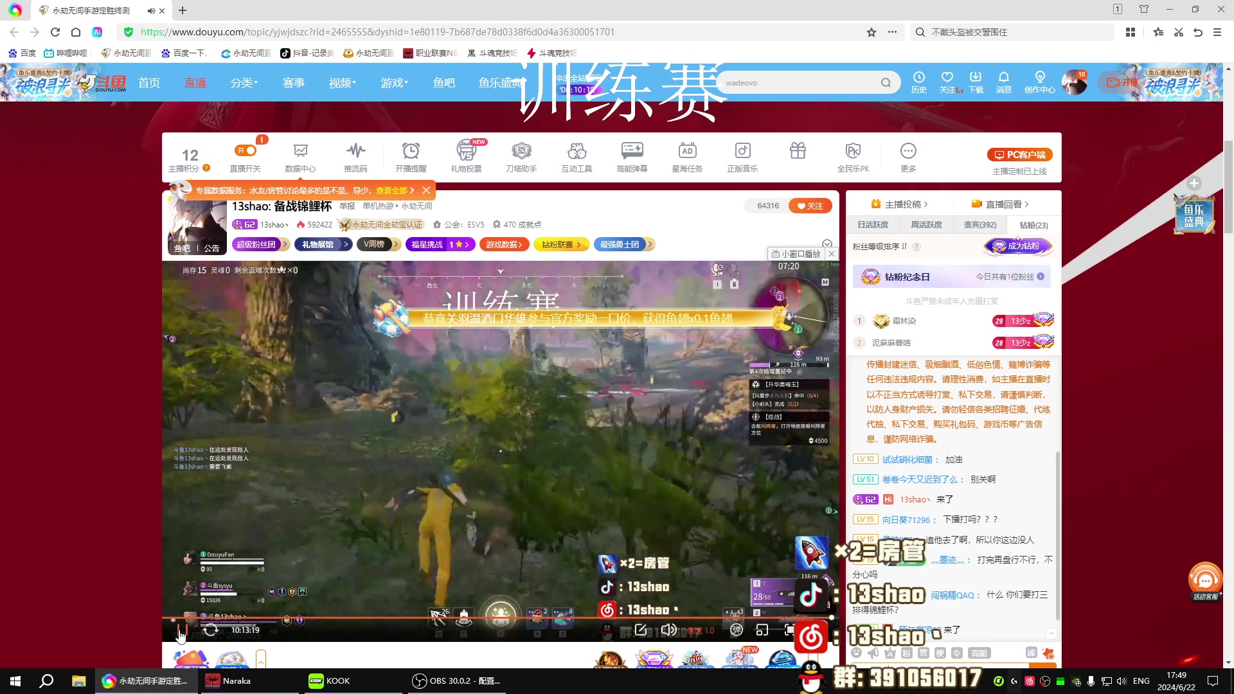
Task: Open 开播提醒 broadcast reminder
Action: pos(411,157)
